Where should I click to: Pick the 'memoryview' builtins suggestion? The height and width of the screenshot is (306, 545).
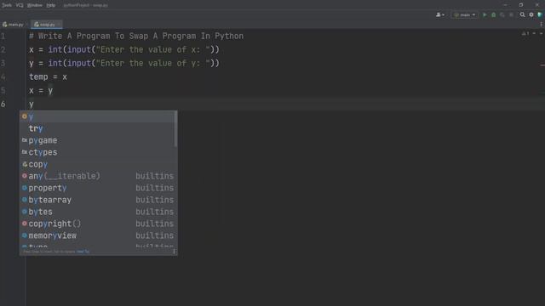point(98,235)
